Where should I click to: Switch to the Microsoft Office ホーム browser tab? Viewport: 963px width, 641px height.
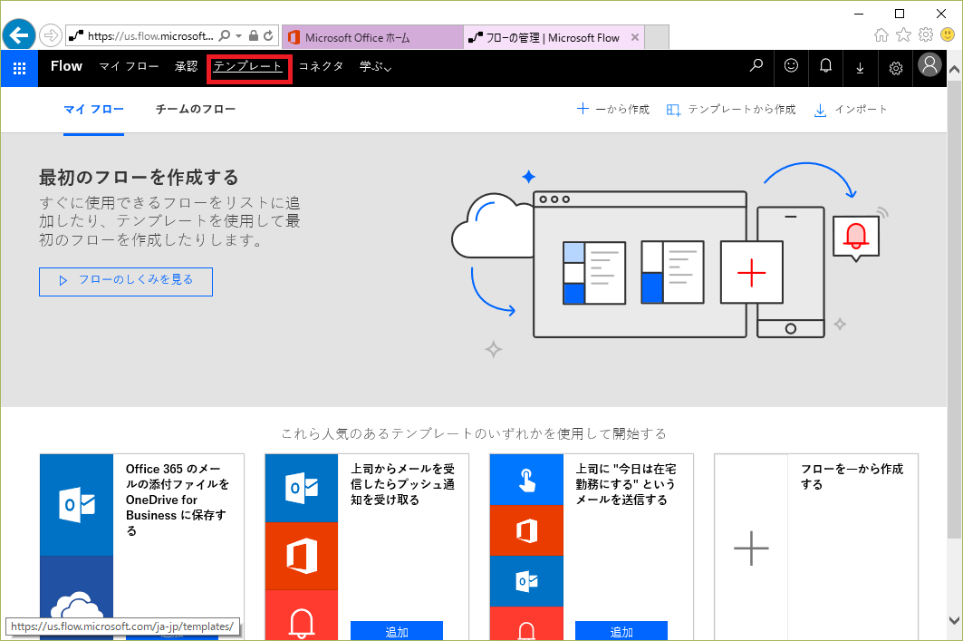pyautogui.click(x=358, y=37)
